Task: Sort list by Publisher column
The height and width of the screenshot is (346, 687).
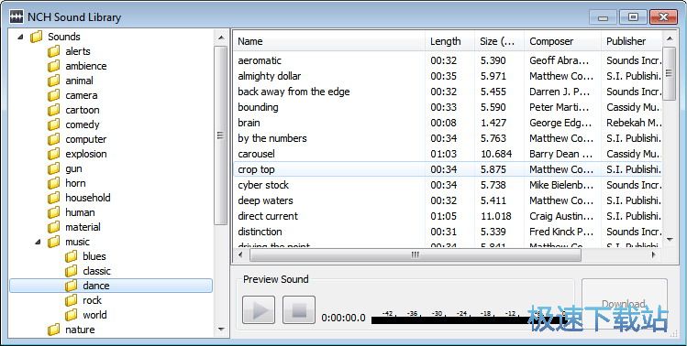Action: pyautogui.click(x=631, y=41)
